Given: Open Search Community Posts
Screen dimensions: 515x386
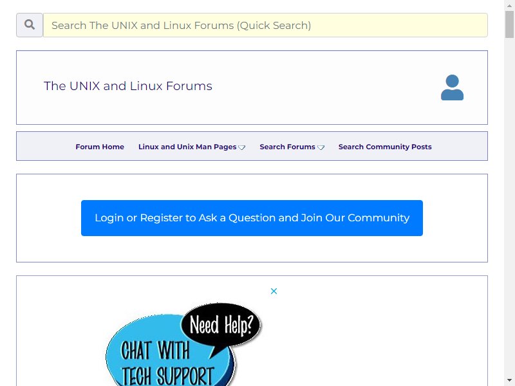Looking at the screenshot, I should click(385, 147).
